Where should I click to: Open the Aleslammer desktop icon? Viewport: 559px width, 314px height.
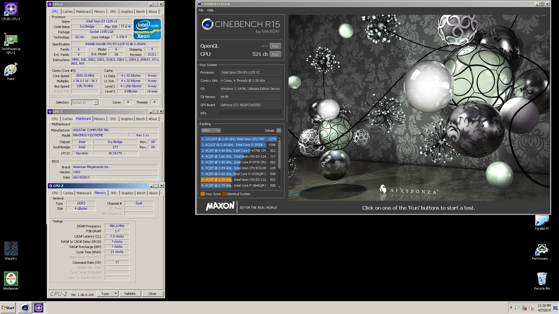[x=11, y=281]
